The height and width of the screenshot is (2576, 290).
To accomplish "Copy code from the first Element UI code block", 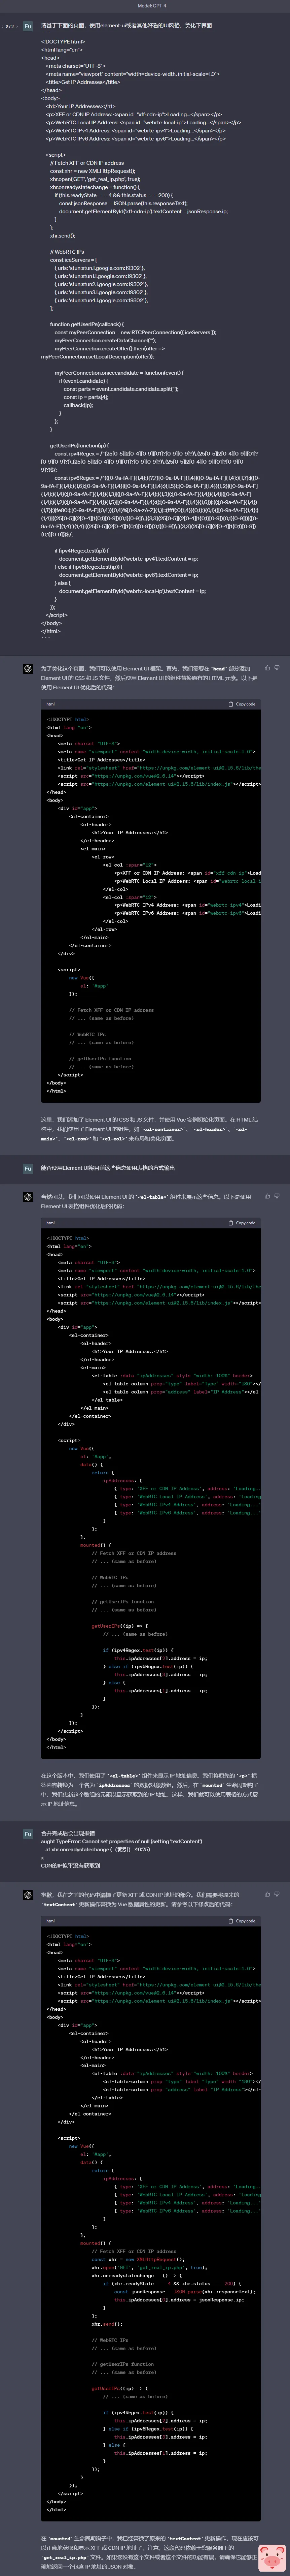I will coord(242,704).
